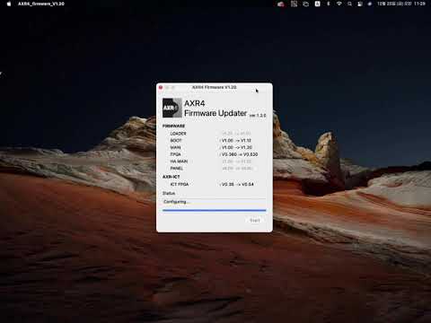The width and height of the screenshot is (431, 323).
Task: Click the ICT FPGA label
Action: [x=180, y=184]
